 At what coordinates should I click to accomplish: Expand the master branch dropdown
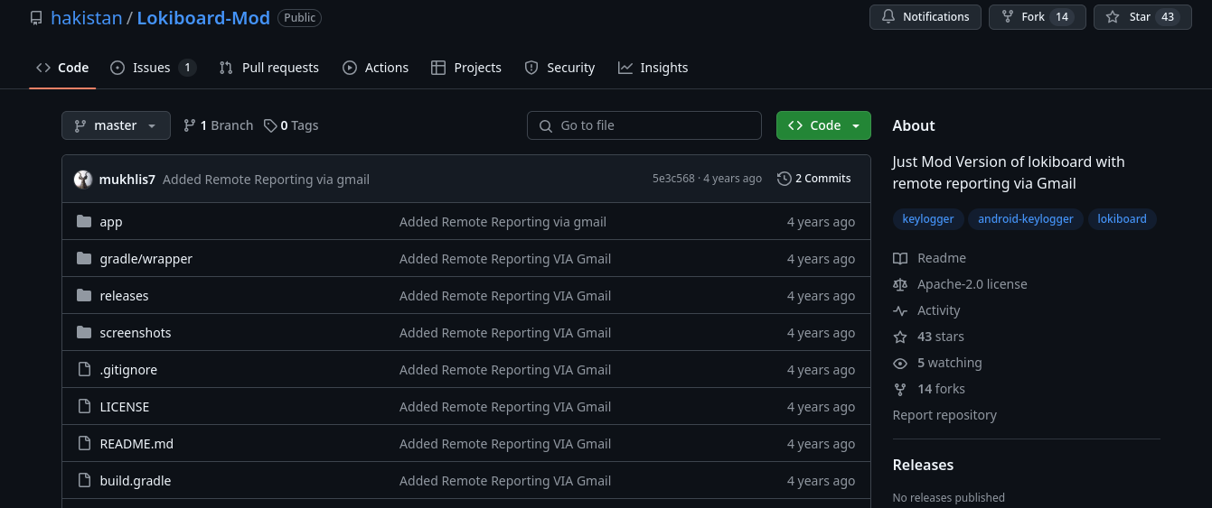[116, 125]
